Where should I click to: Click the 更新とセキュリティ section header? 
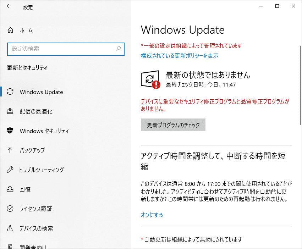27,68
